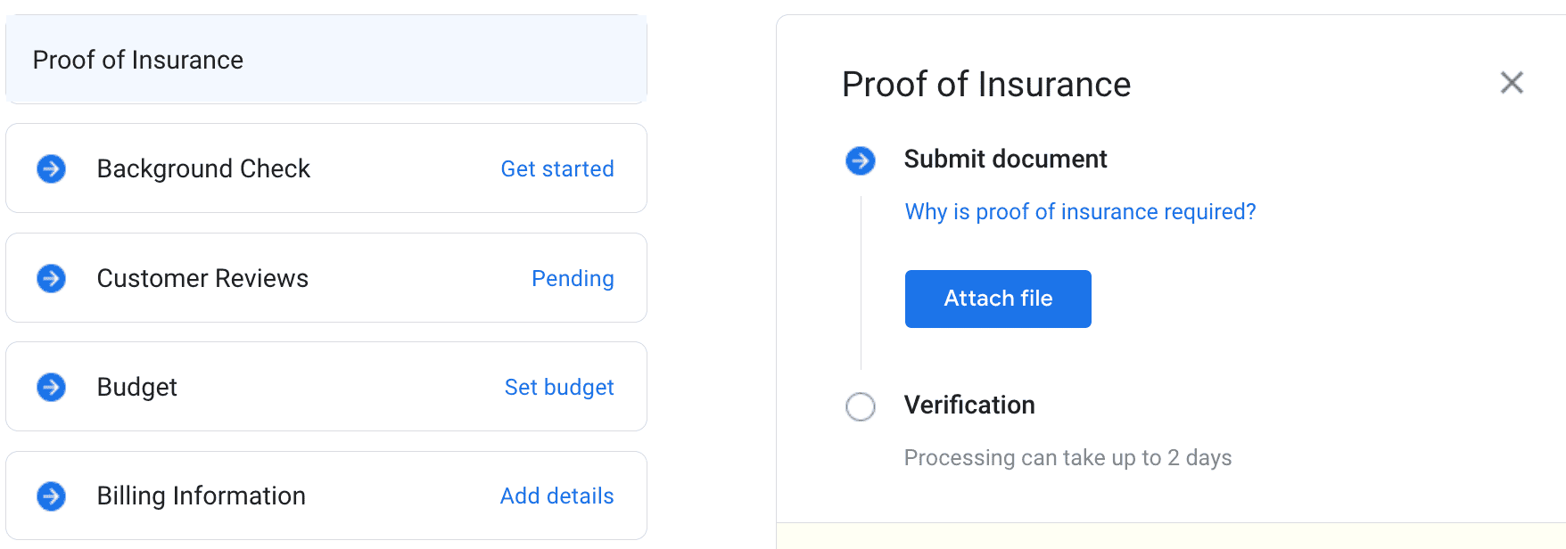The height and width of the screenshot is (549, 1566).
Task: Select the Pending status on Customer Reviews
Action: click(x=573, y=278)
